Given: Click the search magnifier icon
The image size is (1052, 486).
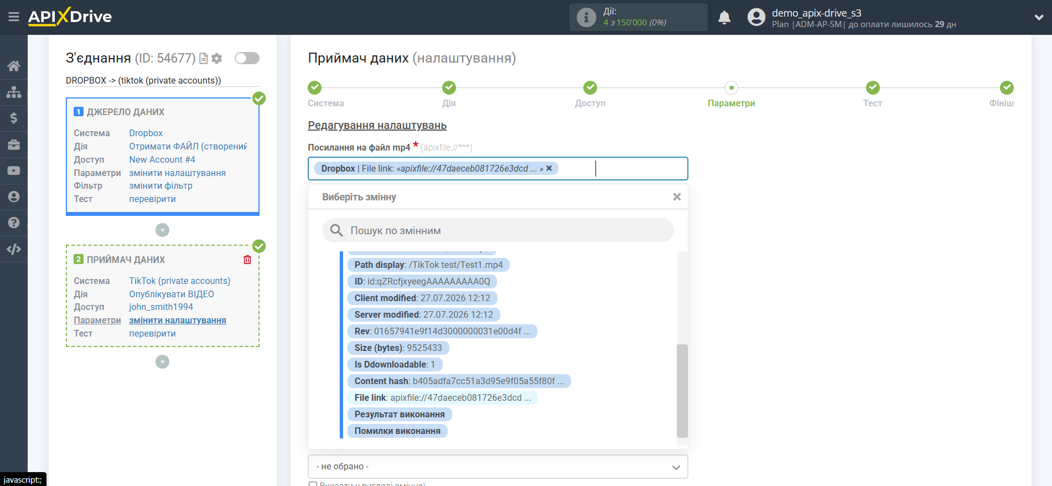Looking at the screenshot, I should [x=336, y=230].
